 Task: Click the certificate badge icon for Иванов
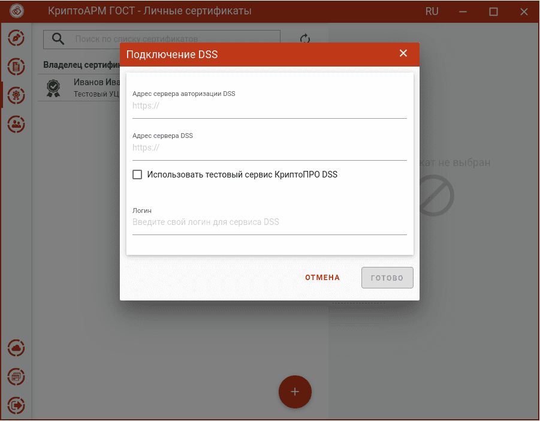click(53, 88)
